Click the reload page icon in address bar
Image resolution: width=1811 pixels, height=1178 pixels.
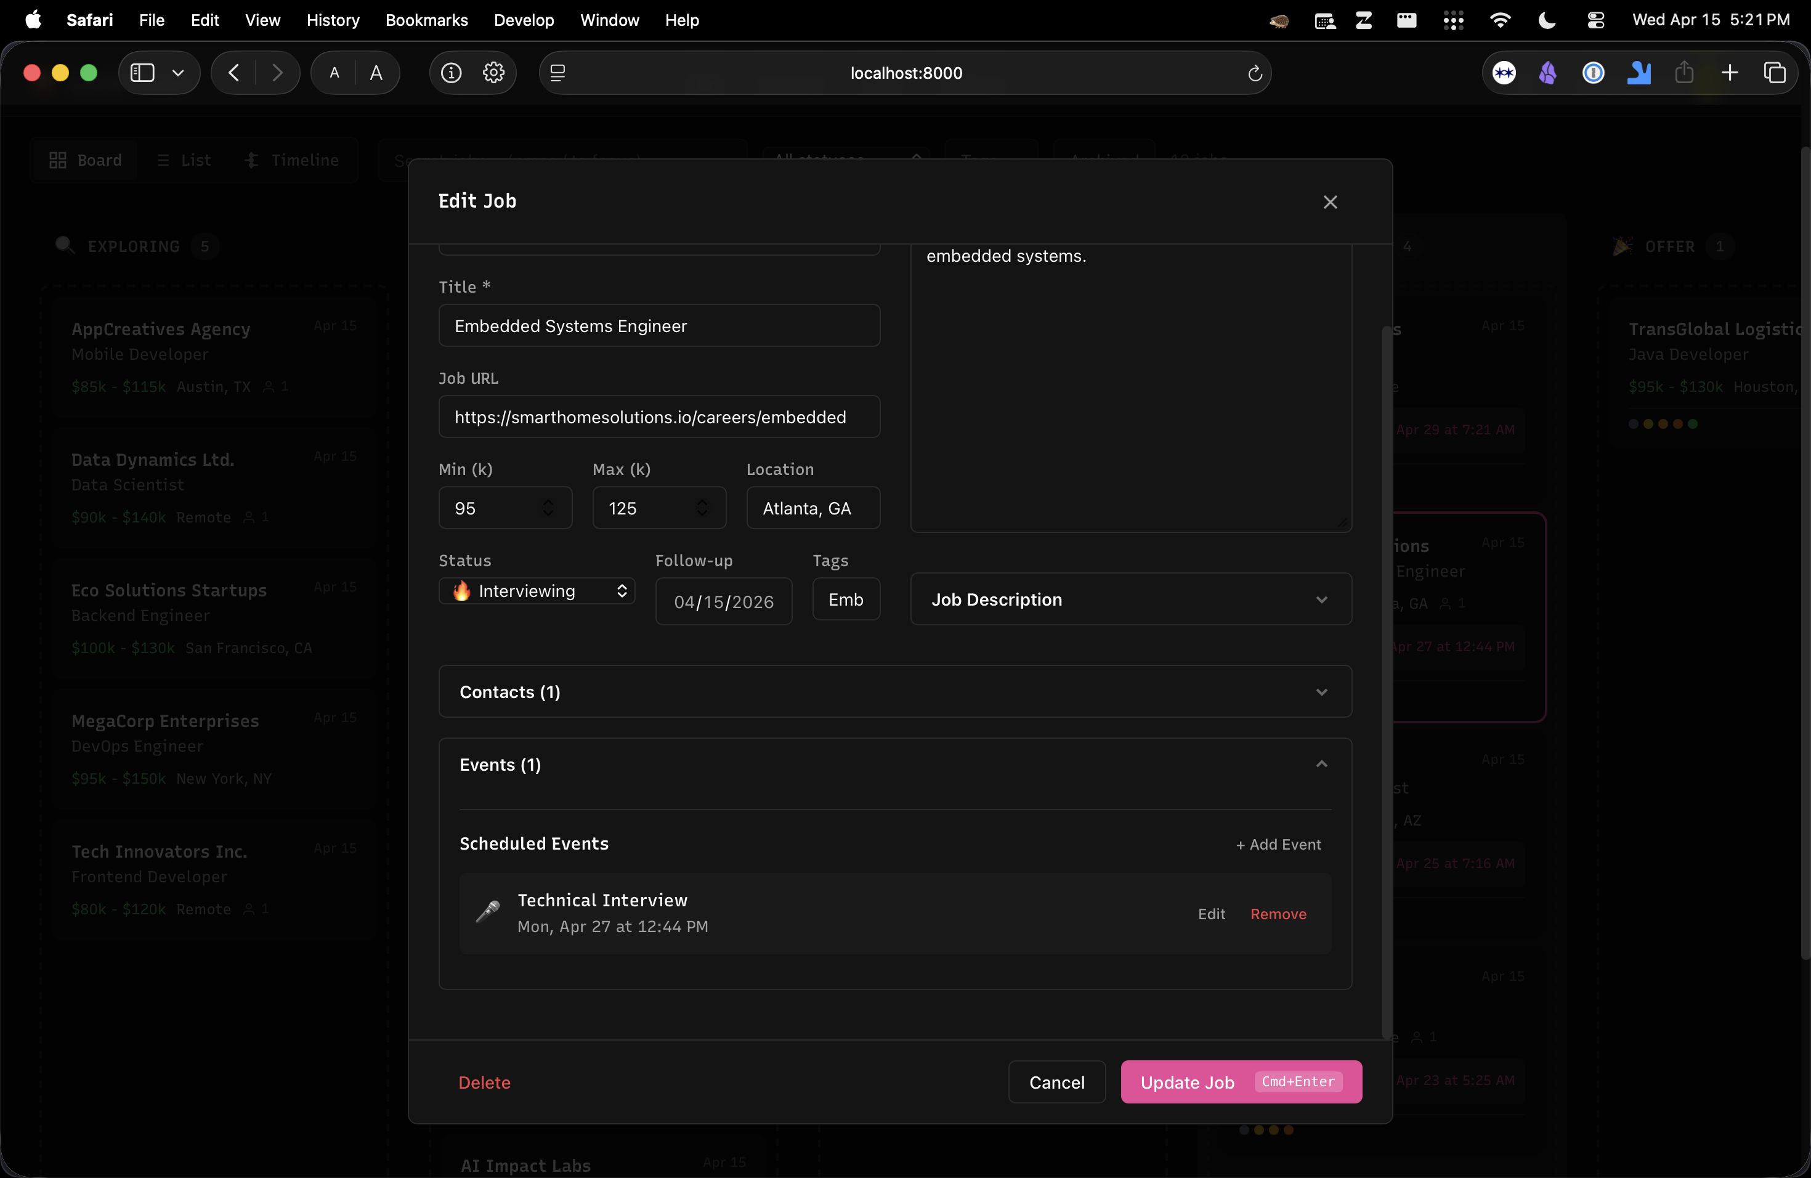click(1254, 73)
